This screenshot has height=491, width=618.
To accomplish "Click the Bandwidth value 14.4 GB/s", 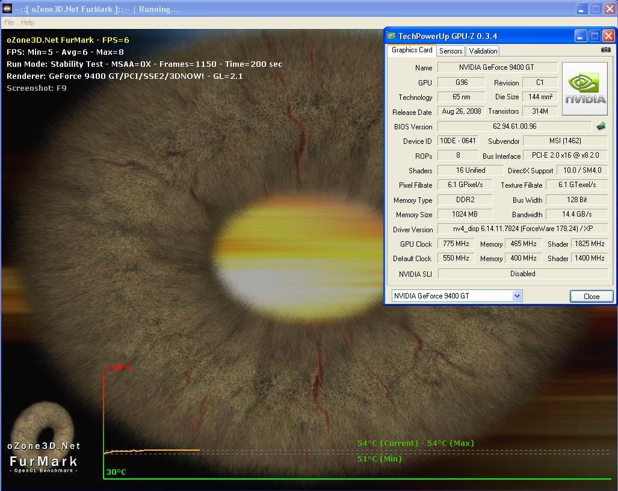I will 576,214.
